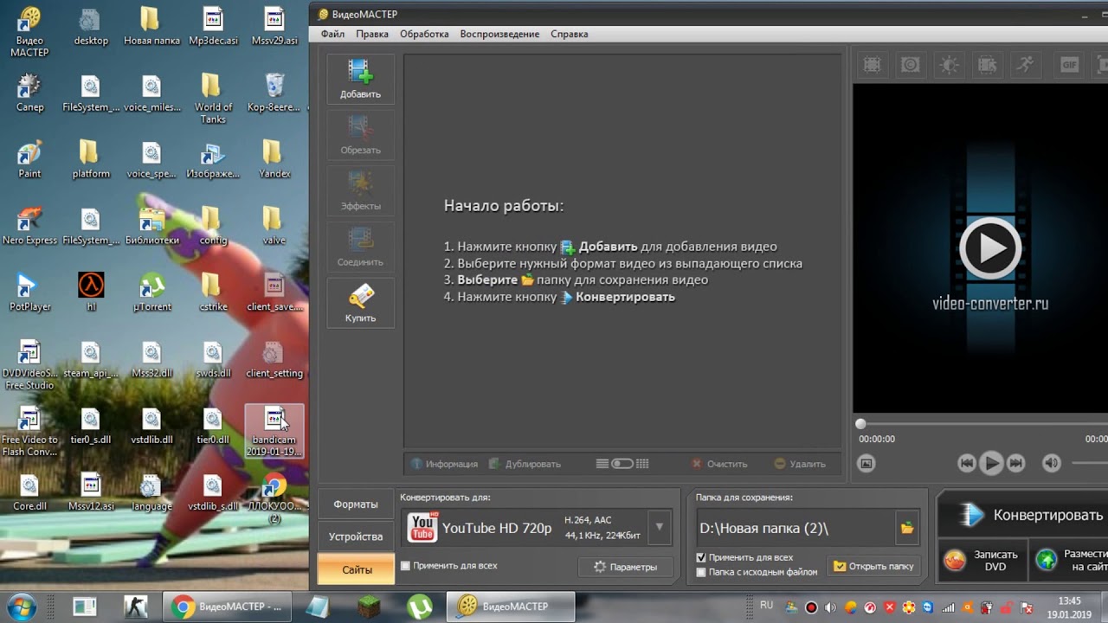Click the Добавить video button

click(360, 79)
